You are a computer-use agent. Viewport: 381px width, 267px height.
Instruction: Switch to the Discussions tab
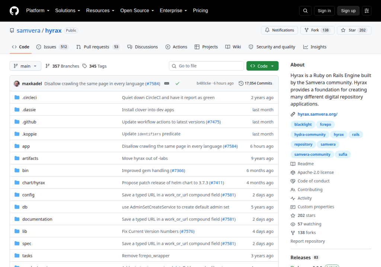[x=143, y=47]
